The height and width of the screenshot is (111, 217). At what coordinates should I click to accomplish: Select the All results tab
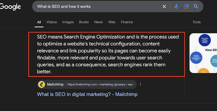coord(39,22)
